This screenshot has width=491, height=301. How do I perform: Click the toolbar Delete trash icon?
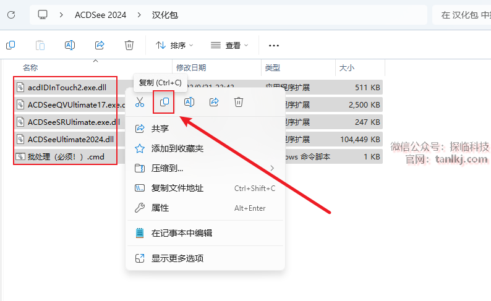pos(129,45)
